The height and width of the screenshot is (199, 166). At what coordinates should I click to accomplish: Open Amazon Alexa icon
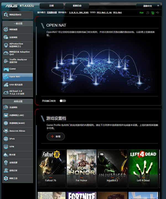(6, 131)
